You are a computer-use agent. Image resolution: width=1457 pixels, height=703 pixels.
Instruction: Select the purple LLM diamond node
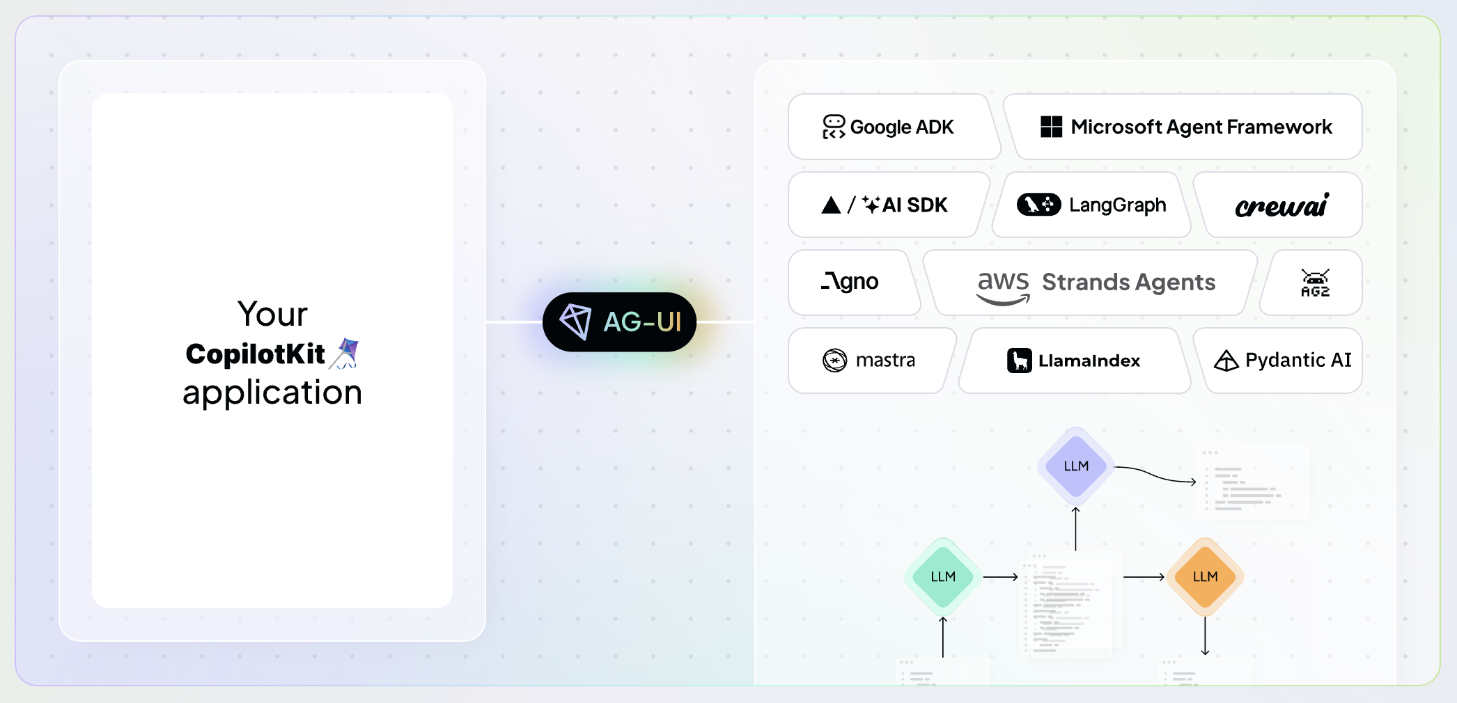tap(1076, 466)
